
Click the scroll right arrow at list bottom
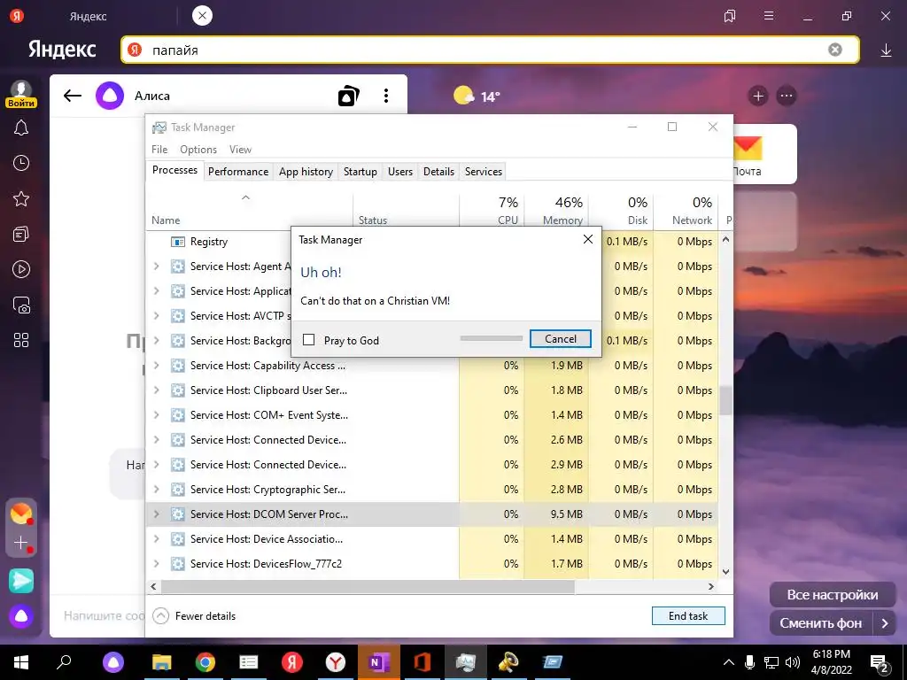tap(711, 586)
